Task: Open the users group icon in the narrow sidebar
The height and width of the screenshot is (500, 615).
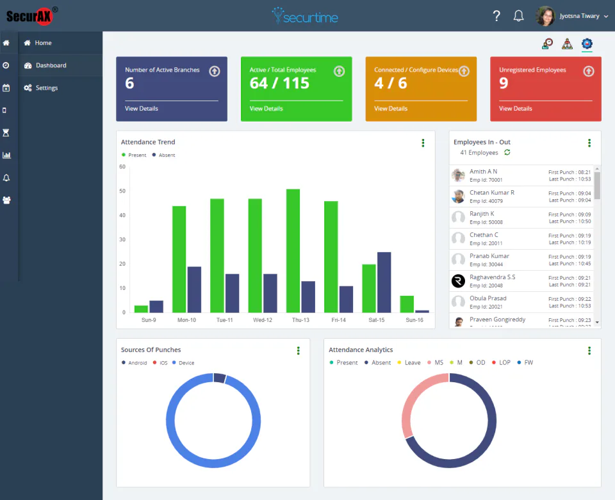Action: 6,200
